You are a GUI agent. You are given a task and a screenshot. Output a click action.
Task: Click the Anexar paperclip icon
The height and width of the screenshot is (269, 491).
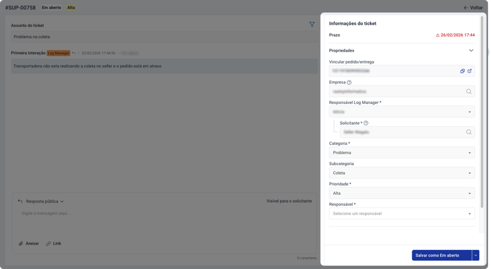click(21, 244)
